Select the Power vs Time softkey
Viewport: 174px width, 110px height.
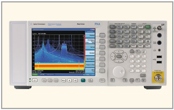[90, 65]
